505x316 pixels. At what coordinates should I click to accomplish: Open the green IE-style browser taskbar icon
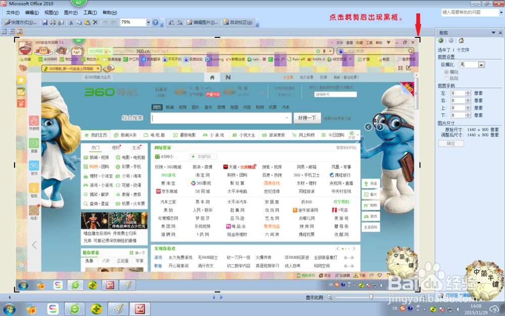click(75, 309)
